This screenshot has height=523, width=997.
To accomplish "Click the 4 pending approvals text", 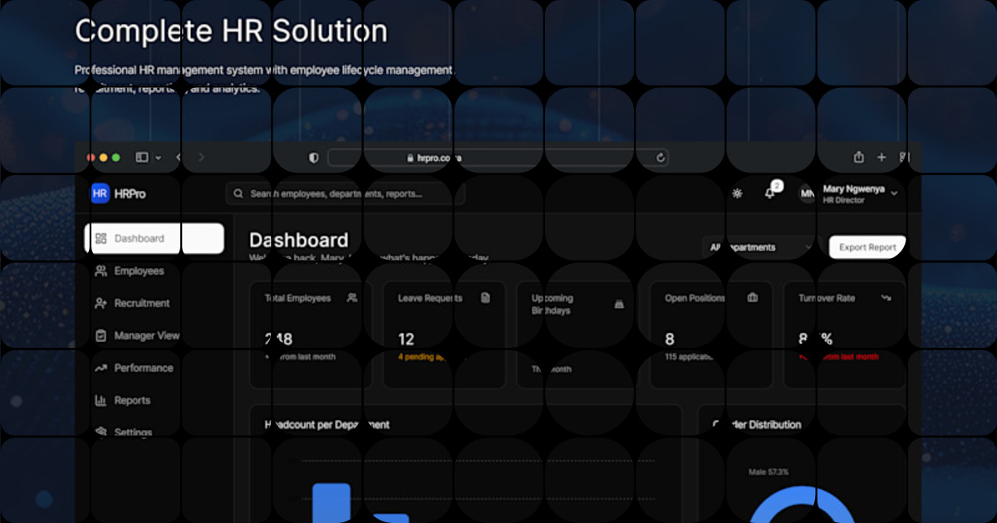I will coord(432,357).
